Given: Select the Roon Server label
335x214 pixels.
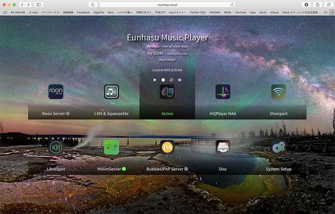Looking at the screenshot, I should [x=53, y=113].
